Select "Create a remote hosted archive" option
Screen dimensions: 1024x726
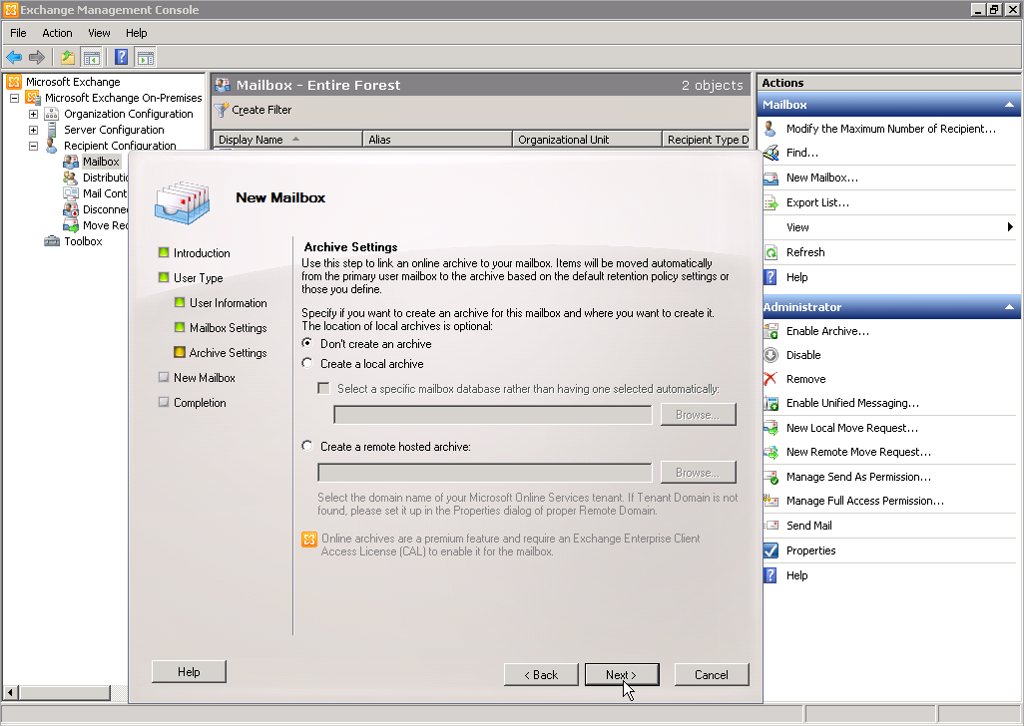[307, 447]
